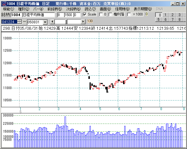The width and height of the screenshot is (187, 149).
Task: Click the 12000 price axis label
Action: coord(7,63)
